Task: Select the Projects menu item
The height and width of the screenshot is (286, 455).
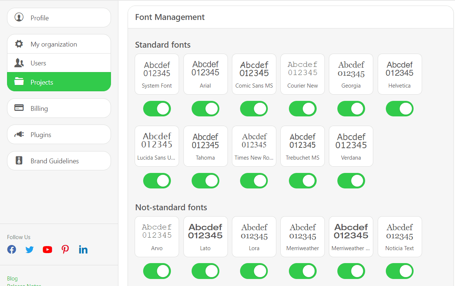Action: pos(59,82)
